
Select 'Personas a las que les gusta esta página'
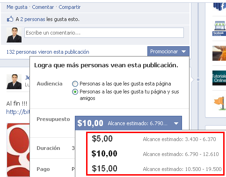(x=75, y=84)
